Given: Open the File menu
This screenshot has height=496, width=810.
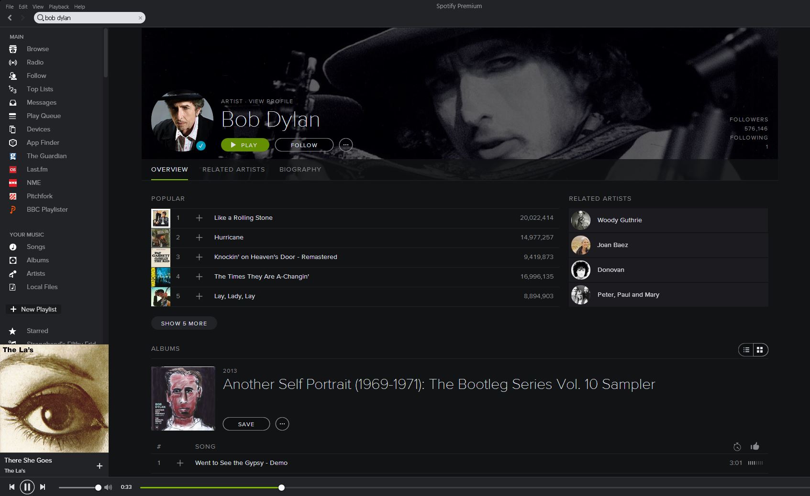Looking at the screenshot, I should (10, 7).
